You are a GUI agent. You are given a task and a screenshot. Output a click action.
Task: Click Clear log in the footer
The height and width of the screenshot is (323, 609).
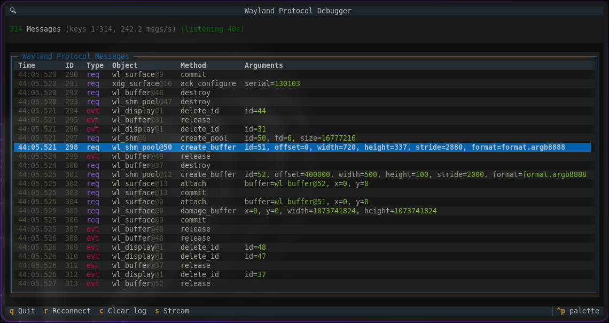123,311
